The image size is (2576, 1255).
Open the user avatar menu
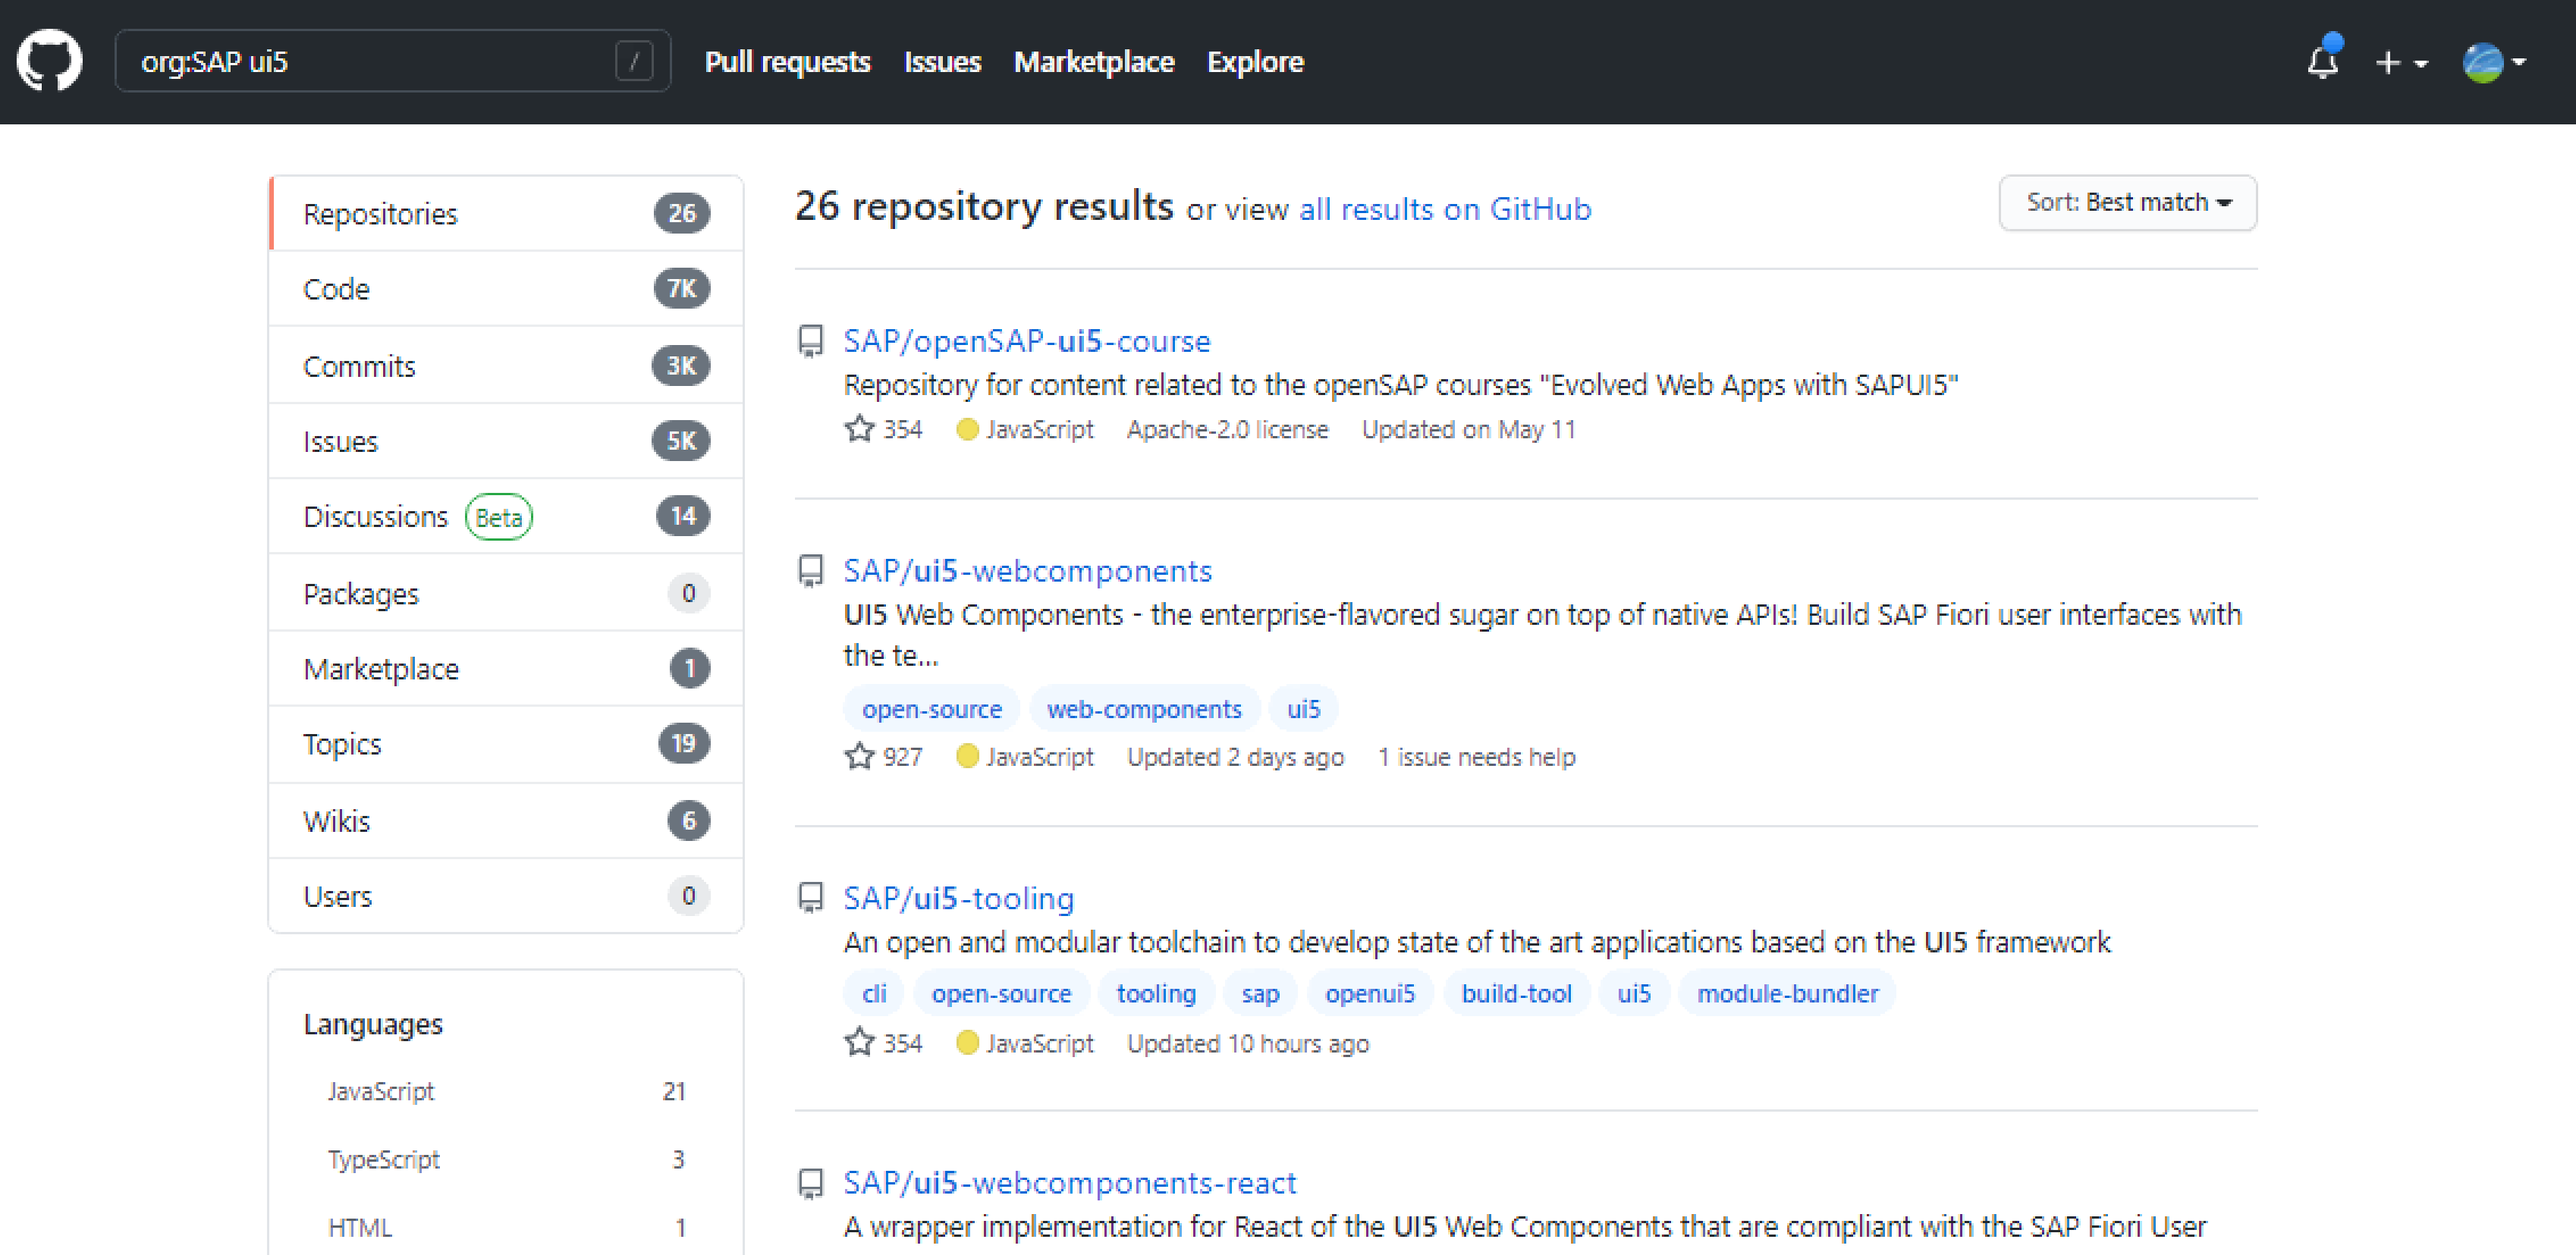(x=2493, y=62)
